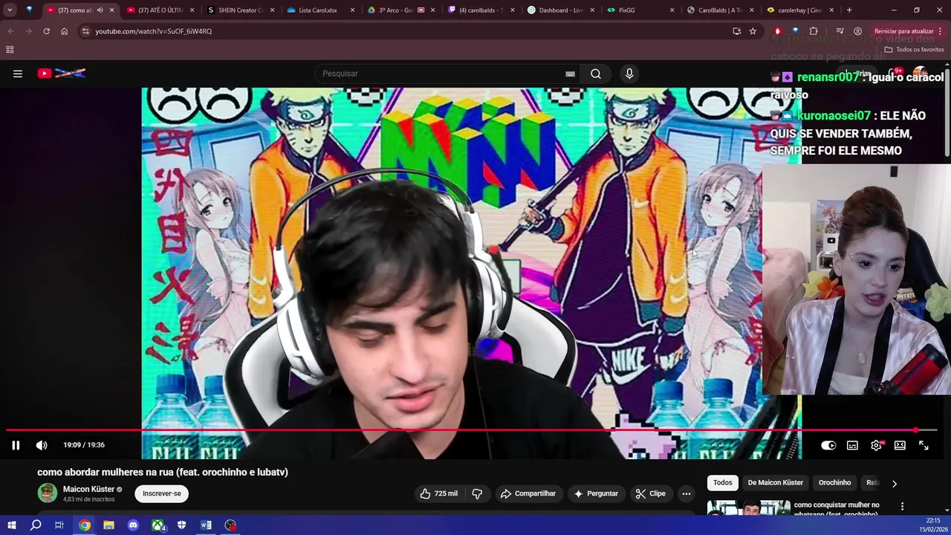Viewport: 951px width, 535px height.
Task: Open Todos os favoritos folder
Action: coord(914,50)
